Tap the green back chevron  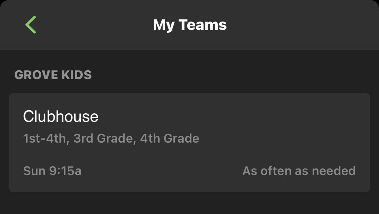click(x=30, y=24)
